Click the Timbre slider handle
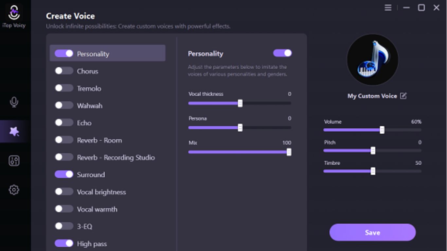The height and width of the screenshot is (251, 447). point(373,171)
